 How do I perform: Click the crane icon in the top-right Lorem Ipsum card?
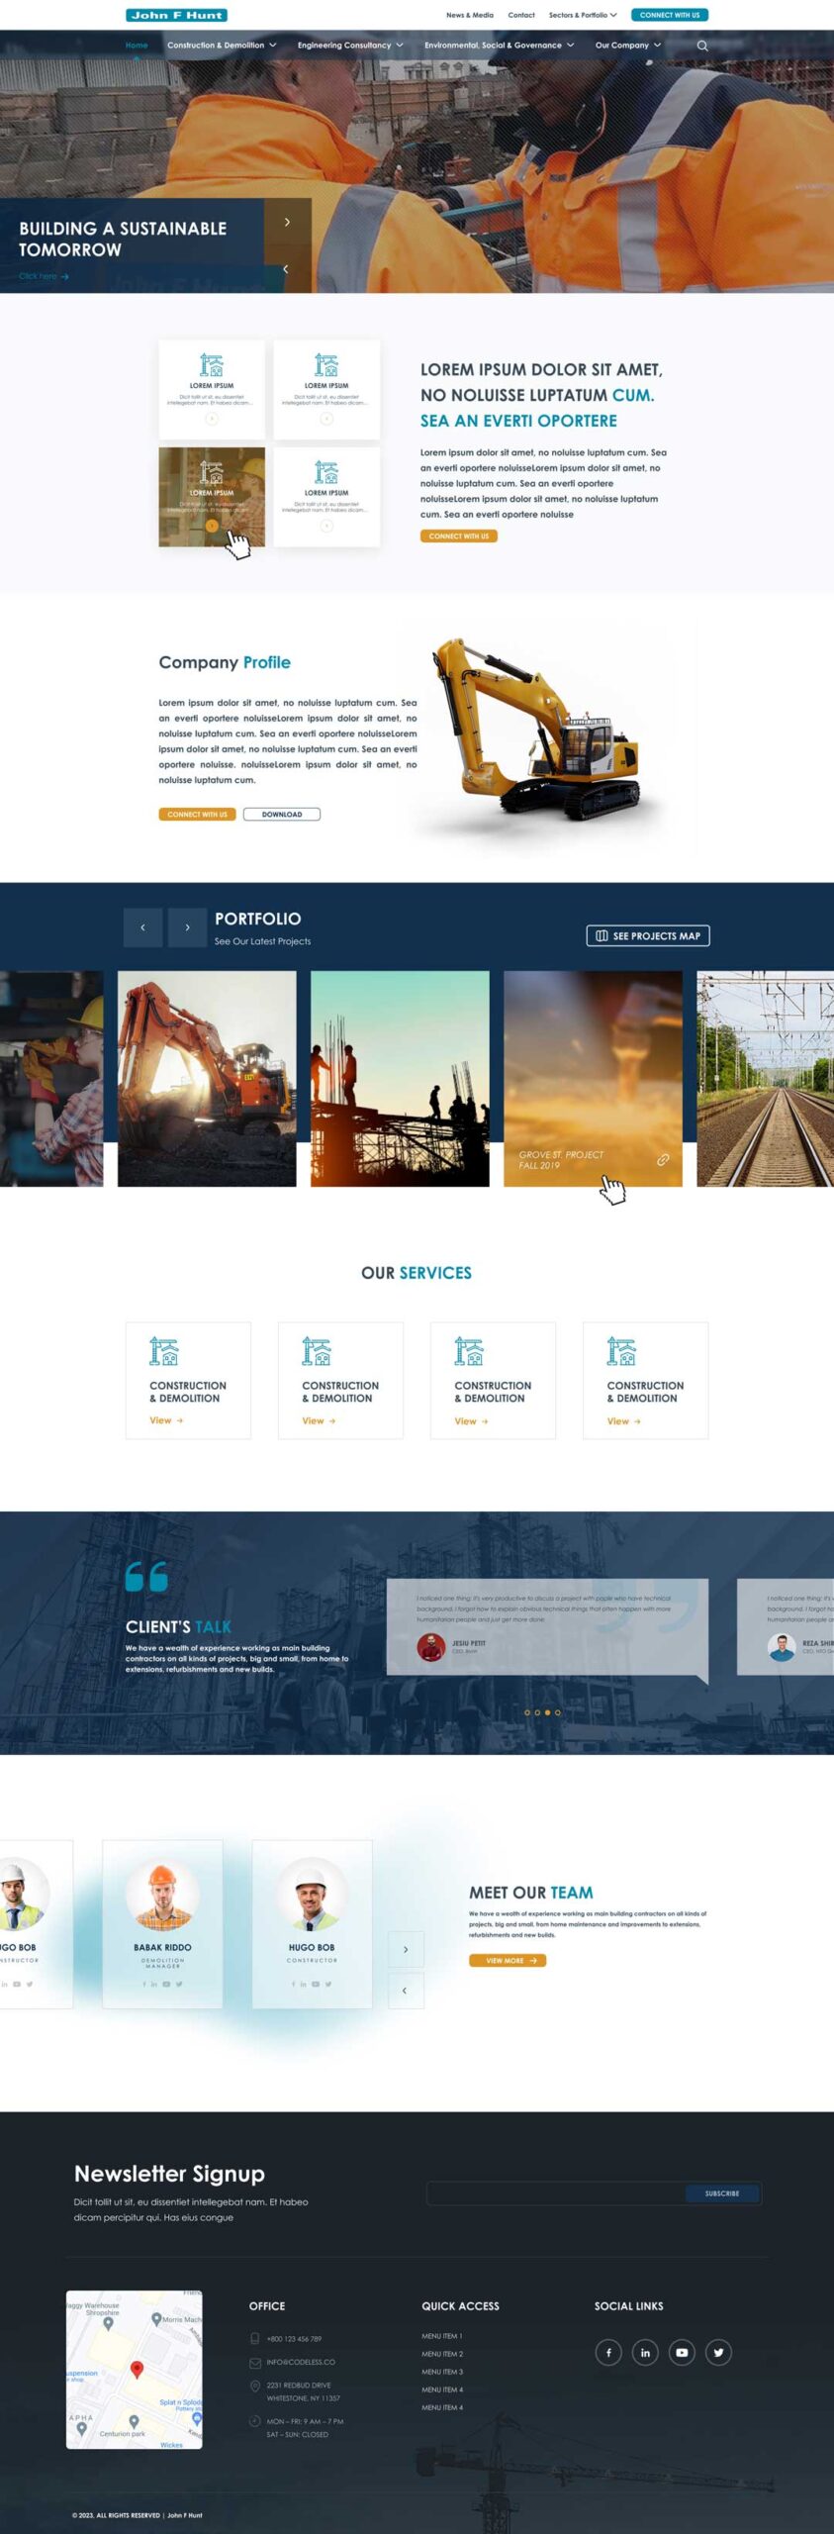[x=326, y=364]
